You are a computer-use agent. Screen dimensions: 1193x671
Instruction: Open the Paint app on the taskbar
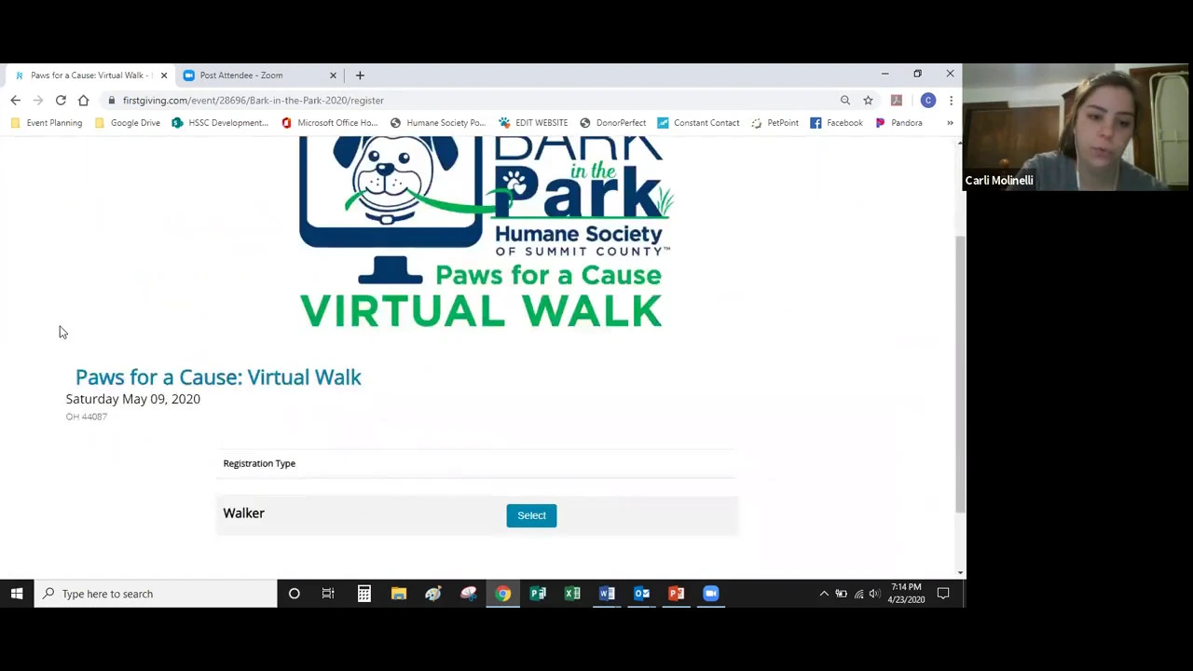click(x=433, y=594)
